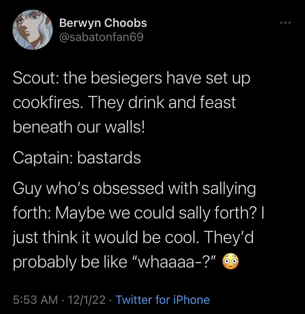The width and height of the screenshot is (305, 314).
Task: Click the word "cookfires" in the tweet
Action: [x=46, y=102]
